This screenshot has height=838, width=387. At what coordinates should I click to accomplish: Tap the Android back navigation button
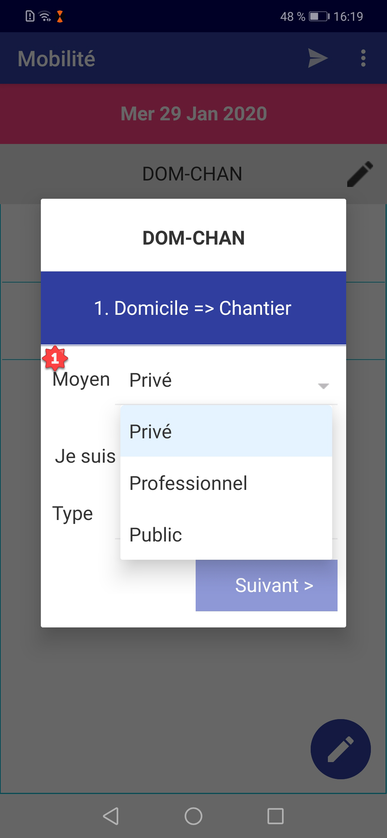coord(111,816)
